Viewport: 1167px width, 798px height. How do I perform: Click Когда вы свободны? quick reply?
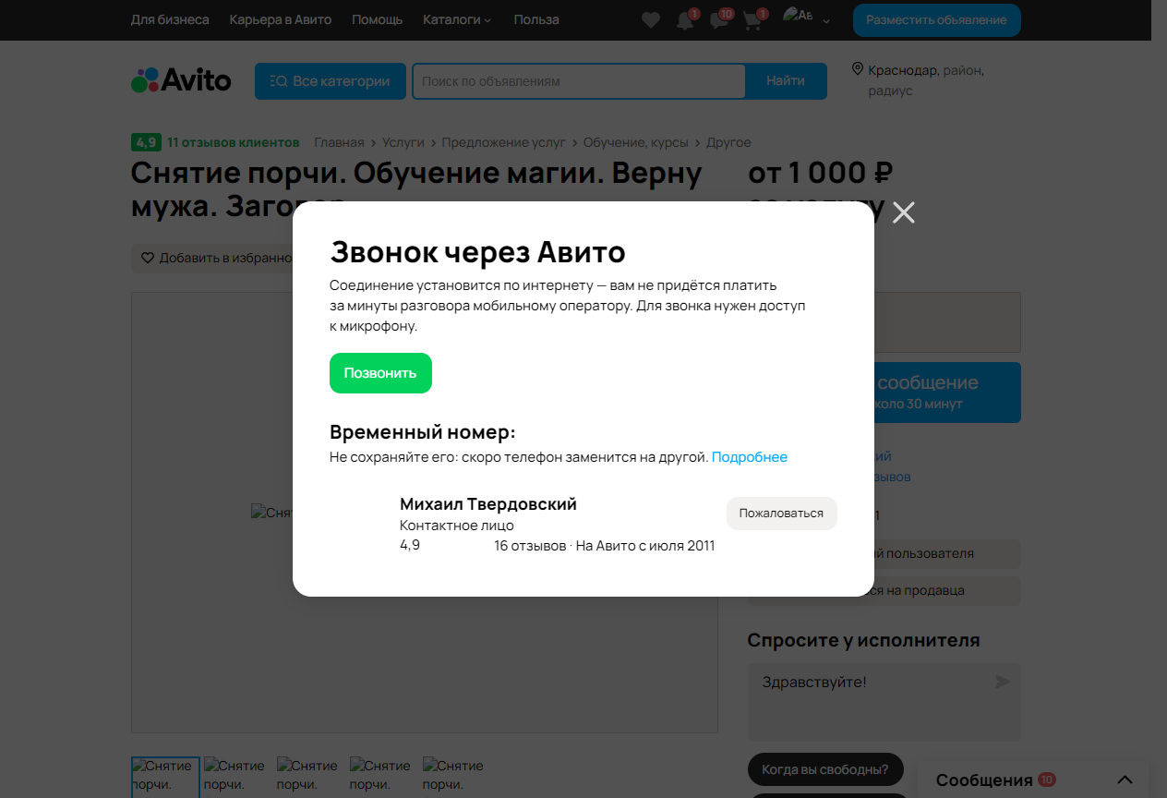point(825,768)
